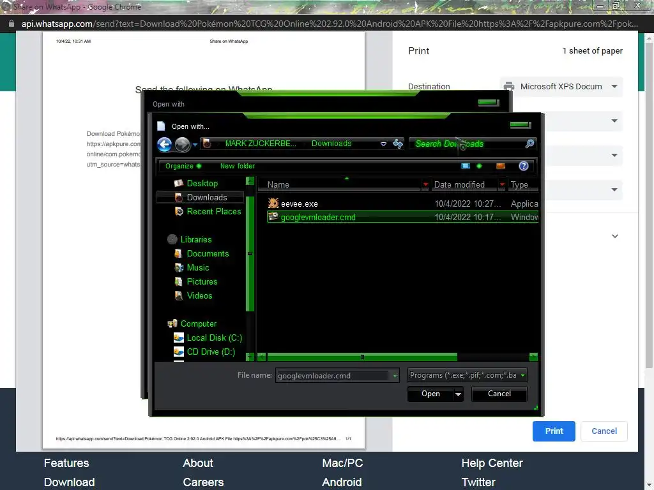654x490 pixels.
Task: Close the Open with... file browser dialog
Action: tap(520, 124)
